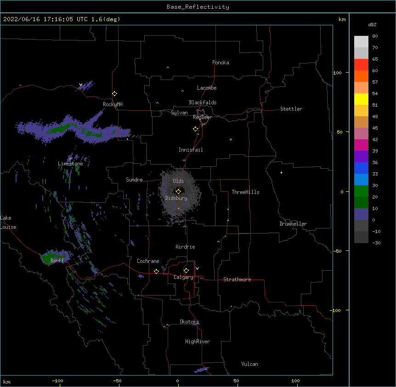The width and height of the screenshot is (396, 387).
Task: Click the Lacombe city label
Action: [x=207, y=88]
